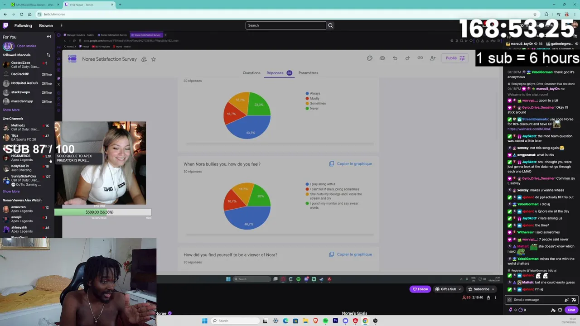The image size is (580, 326).
Task: Open the tab search dropdown in the browser
Action: 4,5
